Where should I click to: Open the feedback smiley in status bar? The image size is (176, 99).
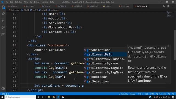coord(169,94)
